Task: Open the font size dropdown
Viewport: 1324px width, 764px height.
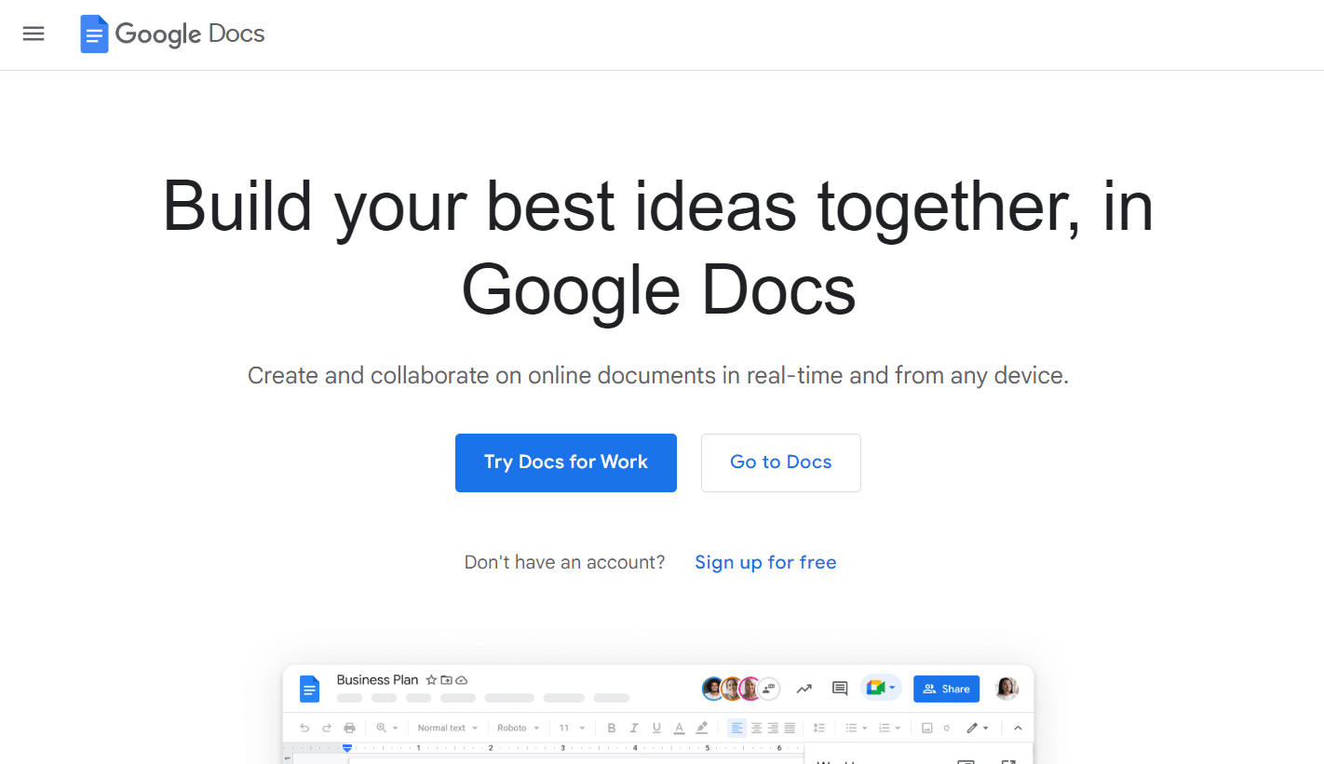Action: [570, 728]
